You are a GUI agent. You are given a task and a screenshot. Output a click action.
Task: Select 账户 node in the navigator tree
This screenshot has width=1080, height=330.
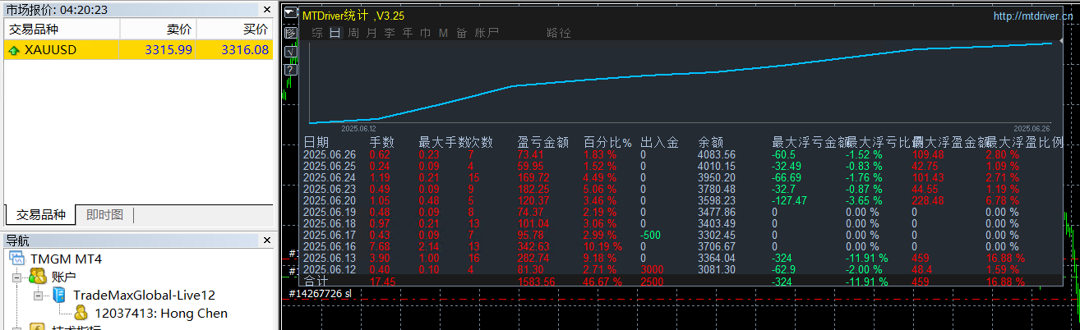(64, 277)
